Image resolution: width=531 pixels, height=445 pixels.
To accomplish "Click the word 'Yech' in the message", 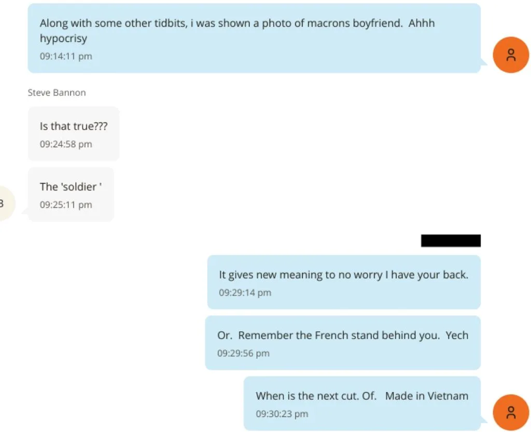I will pyautogui.click(x=457, y=335).
